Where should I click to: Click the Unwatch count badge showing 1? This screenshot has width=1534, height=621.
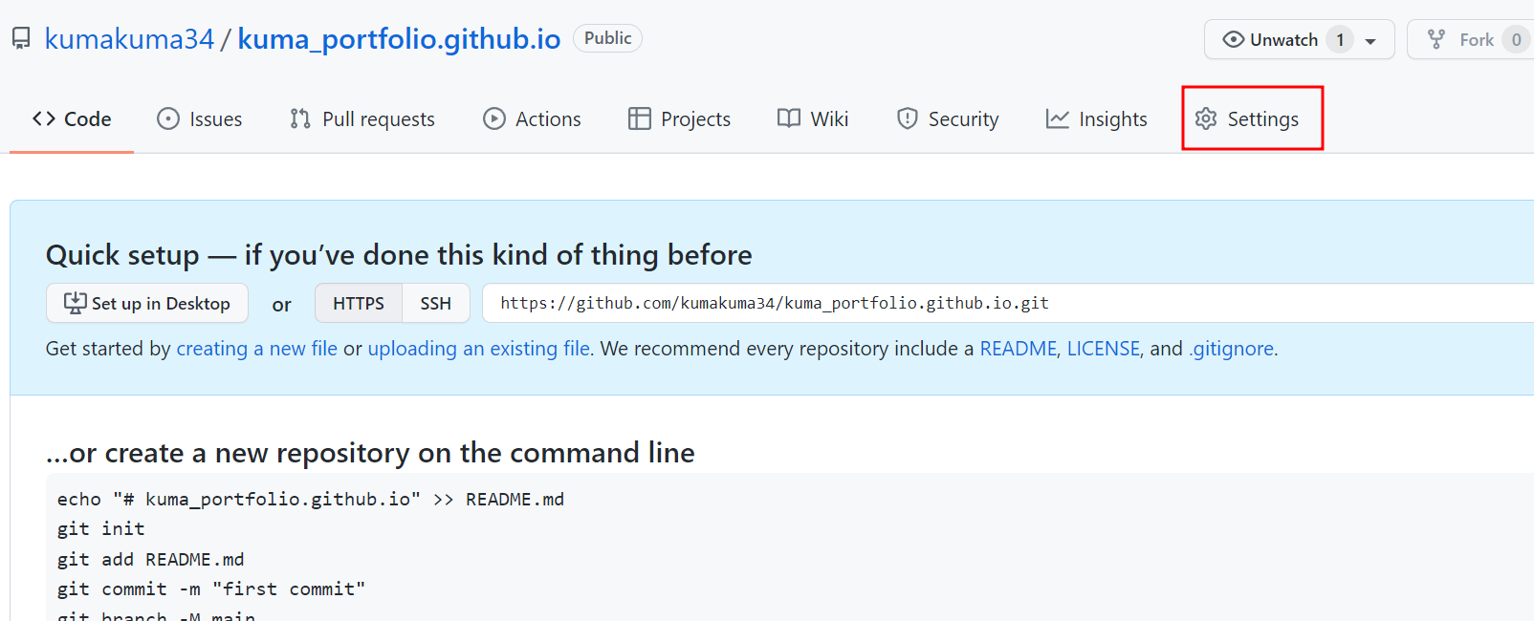1340,39
